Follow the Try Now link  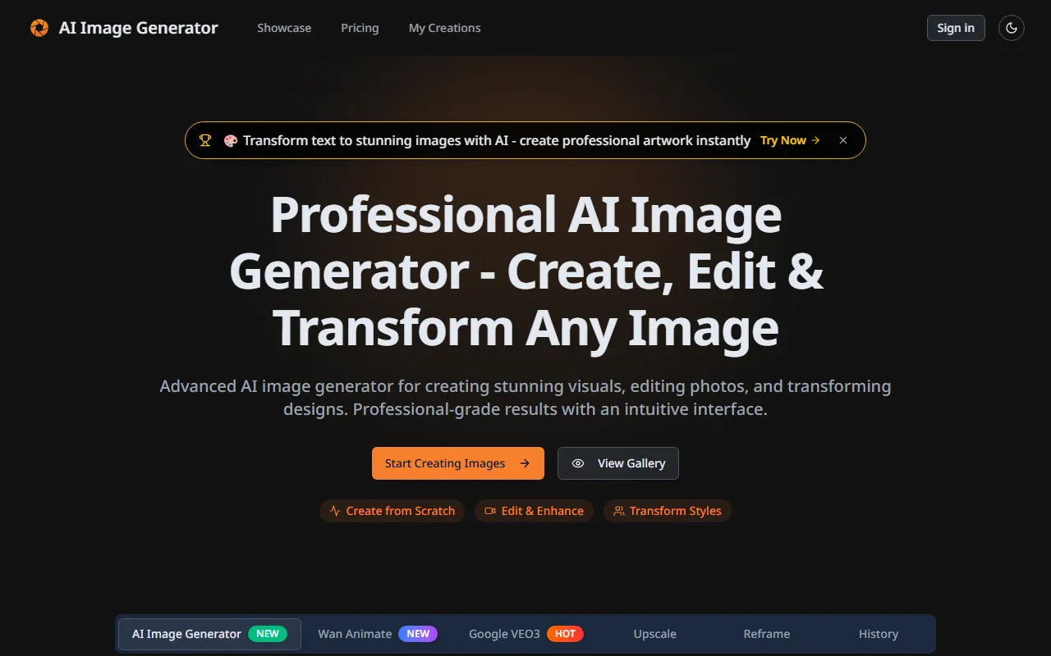(789, 140)
